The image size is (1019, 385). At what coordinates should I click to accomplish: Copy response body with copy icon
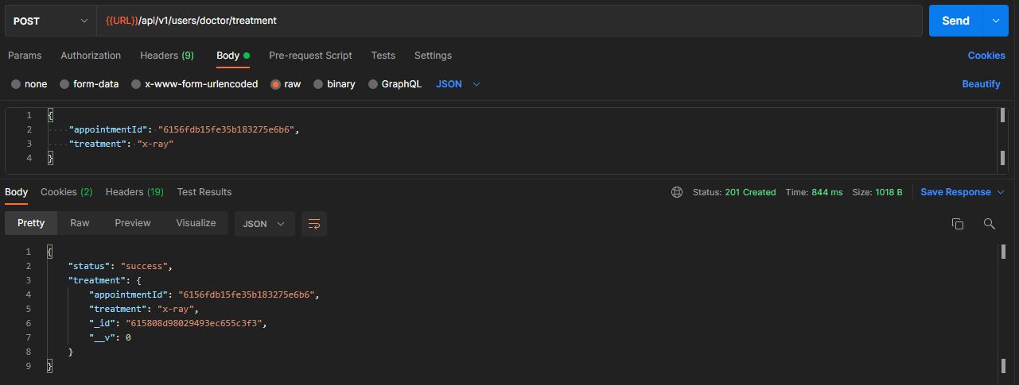[958, 224]
